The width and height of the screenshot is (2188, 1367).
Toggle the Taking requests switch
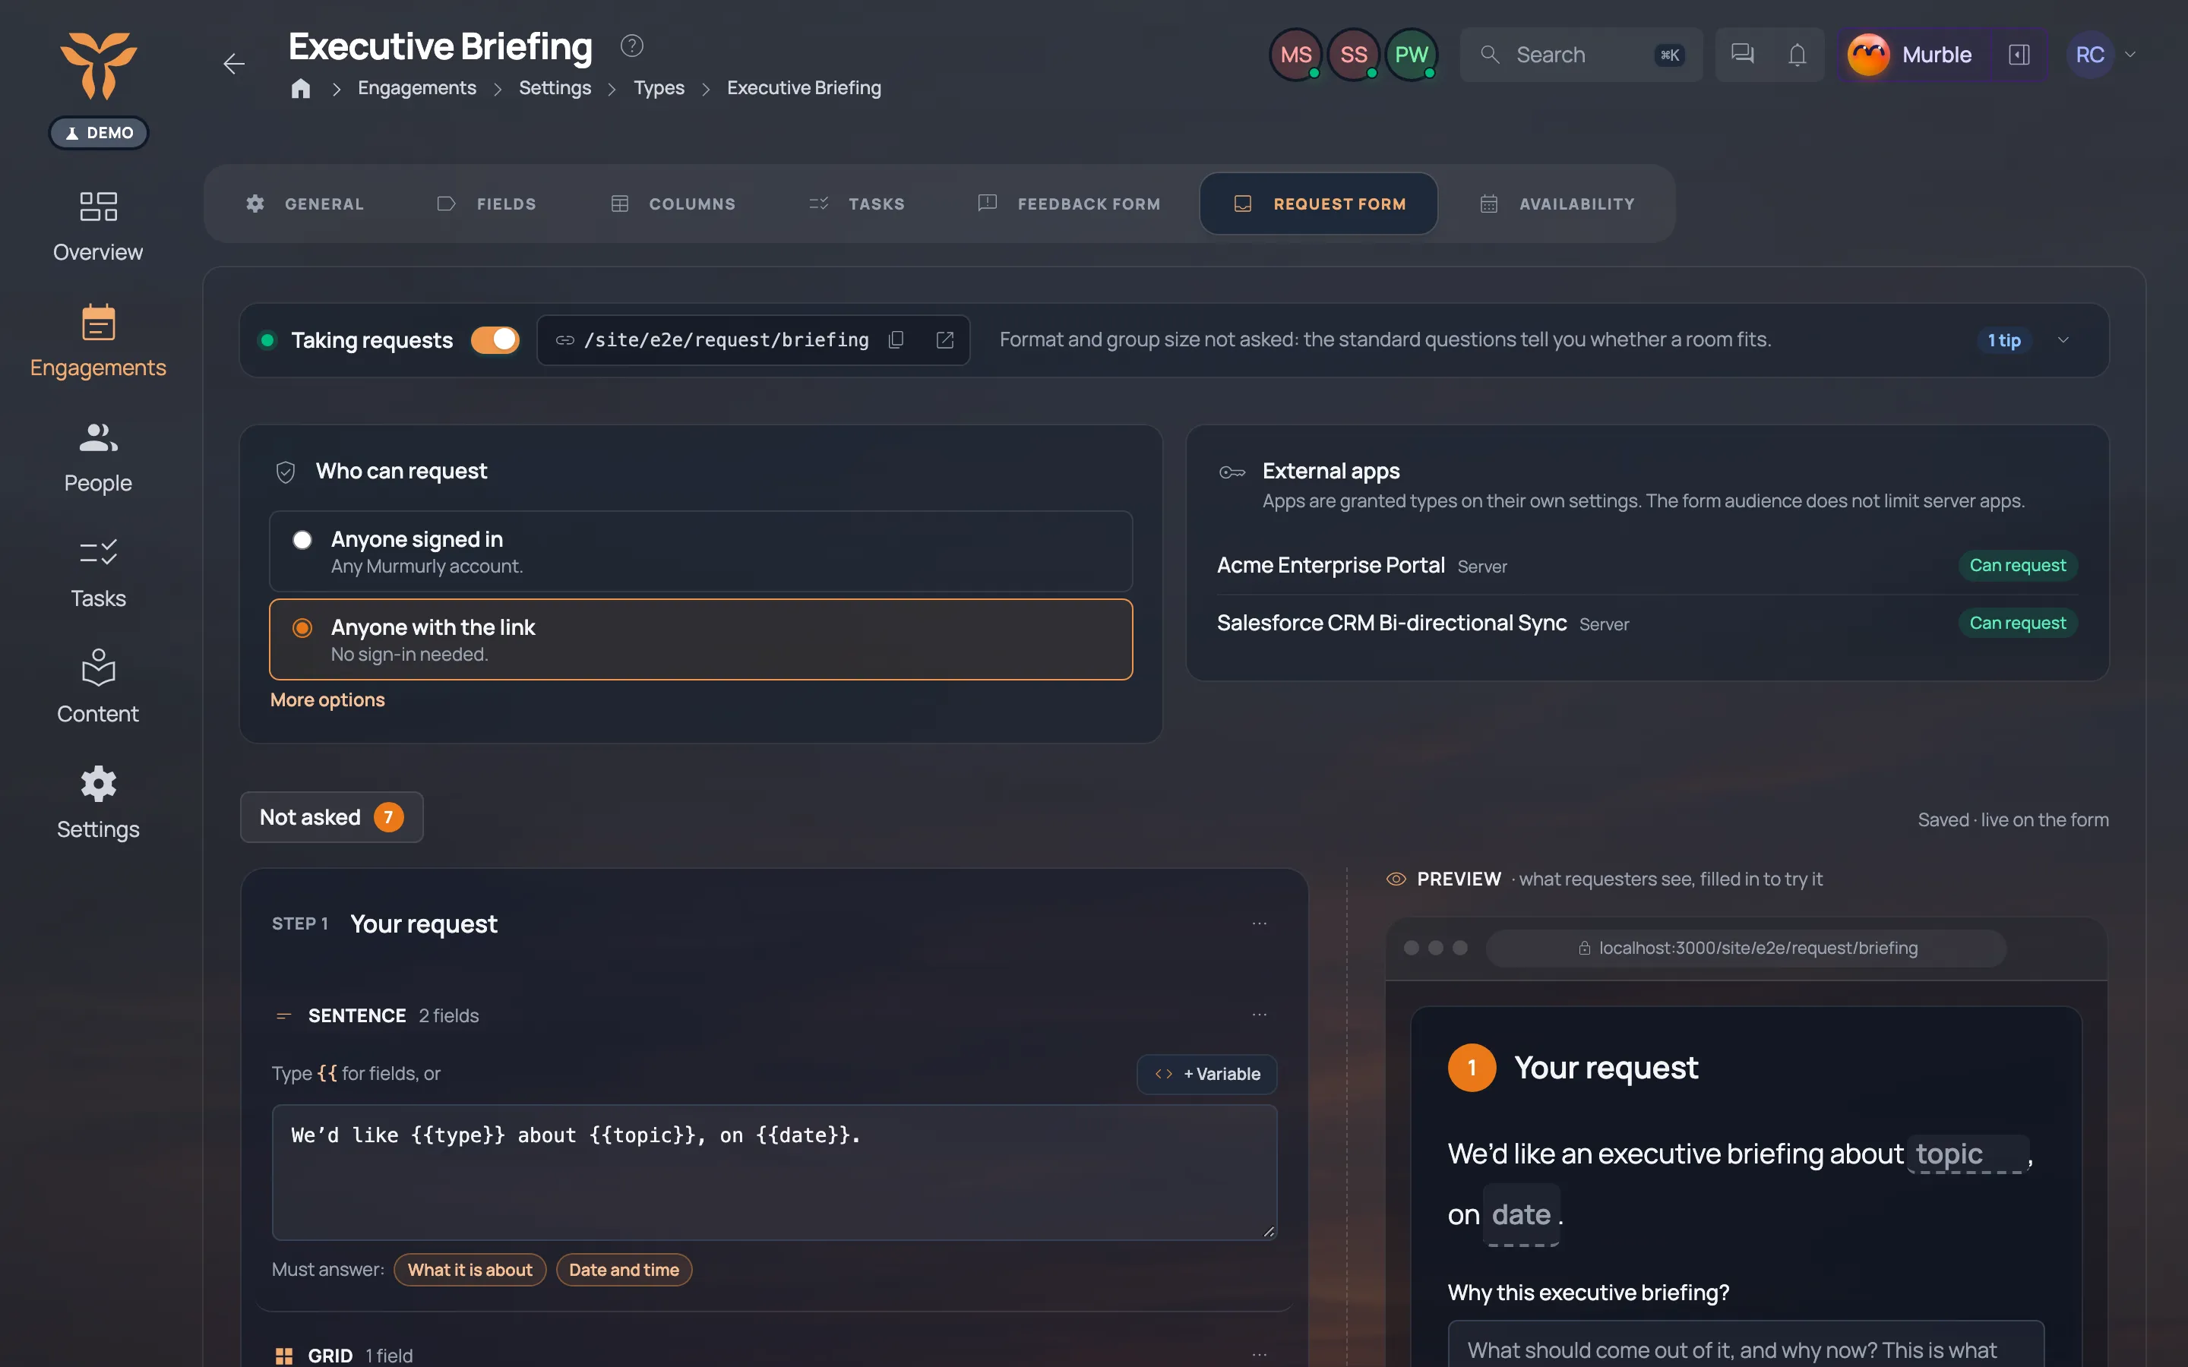tap(495, 340)
